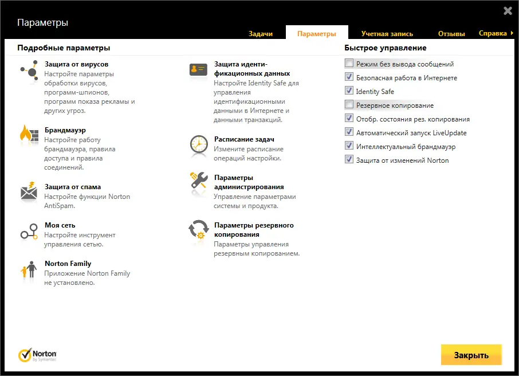The image size is (519, 376).
Task: Expand the Справка menu arrow
Action: click(x=512, y=33)
